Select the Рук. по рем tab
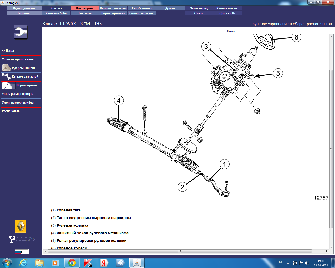This screenshot has width=335, height=268. point(85,8)
